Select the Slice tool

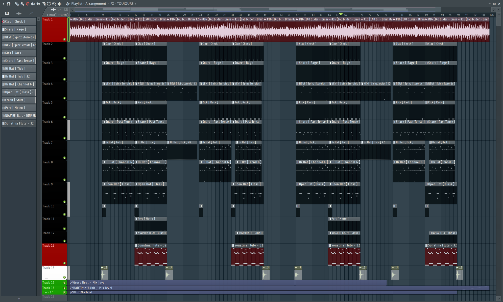[x=43, y=4]
